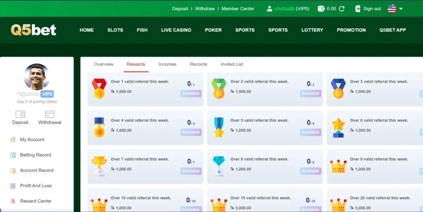Screen dimensions: 423x212
Task: Select Betting Record in the sidebar
Action: [36, 155]
